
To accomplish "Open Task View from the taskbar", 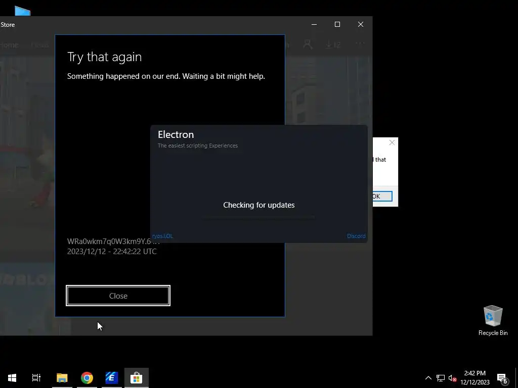I will point(36,378).
